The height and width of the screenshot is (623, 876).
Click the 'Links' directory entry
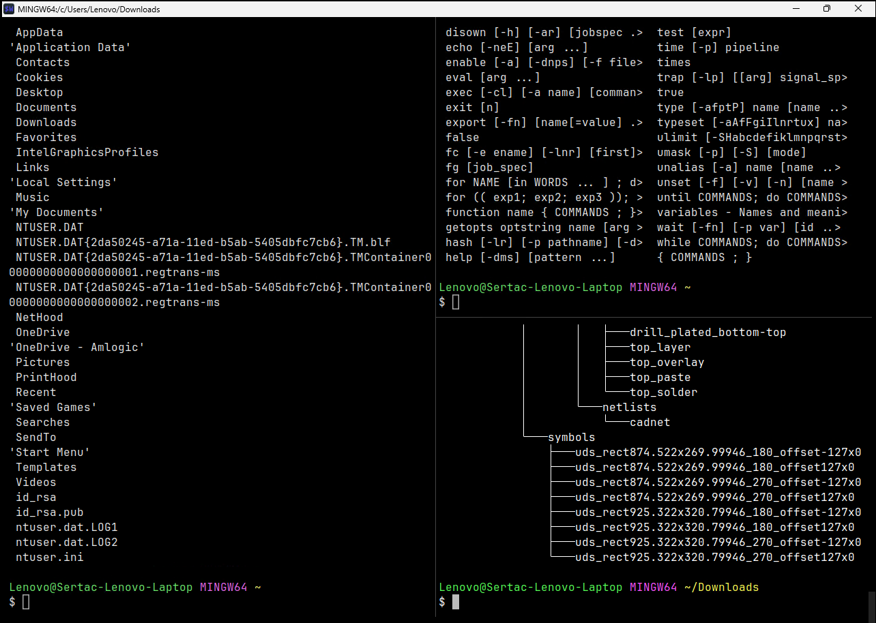pyautogui.click(x=33, y=168)
